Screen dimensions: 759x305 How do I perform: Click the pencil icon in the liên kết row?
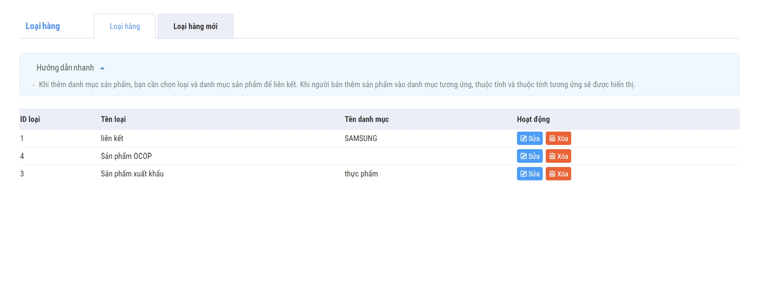point(523,138)
